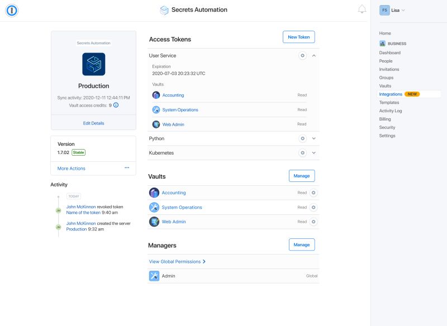Click the Accounting link under User Service
Image resolution: width=447 pixels, height=326 pixels.
pyautogui.click(x=173, y=95)
